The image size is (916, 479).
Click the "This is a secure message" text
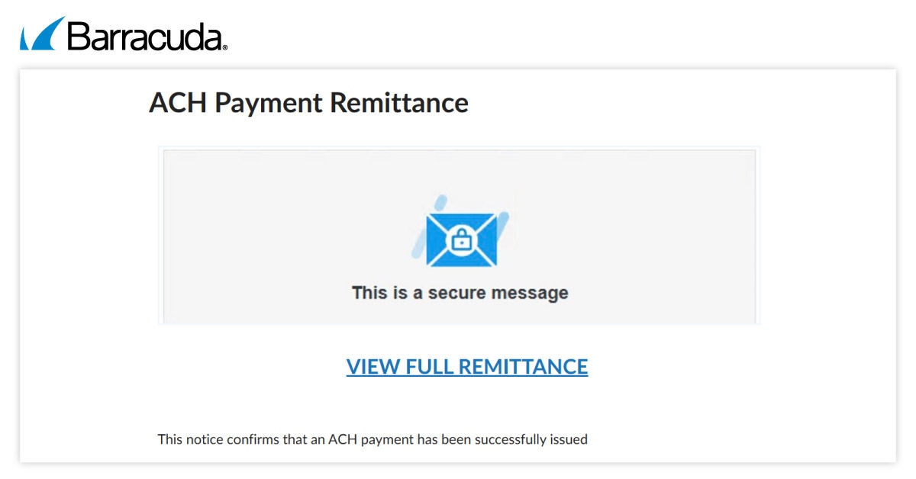[460, 293]
